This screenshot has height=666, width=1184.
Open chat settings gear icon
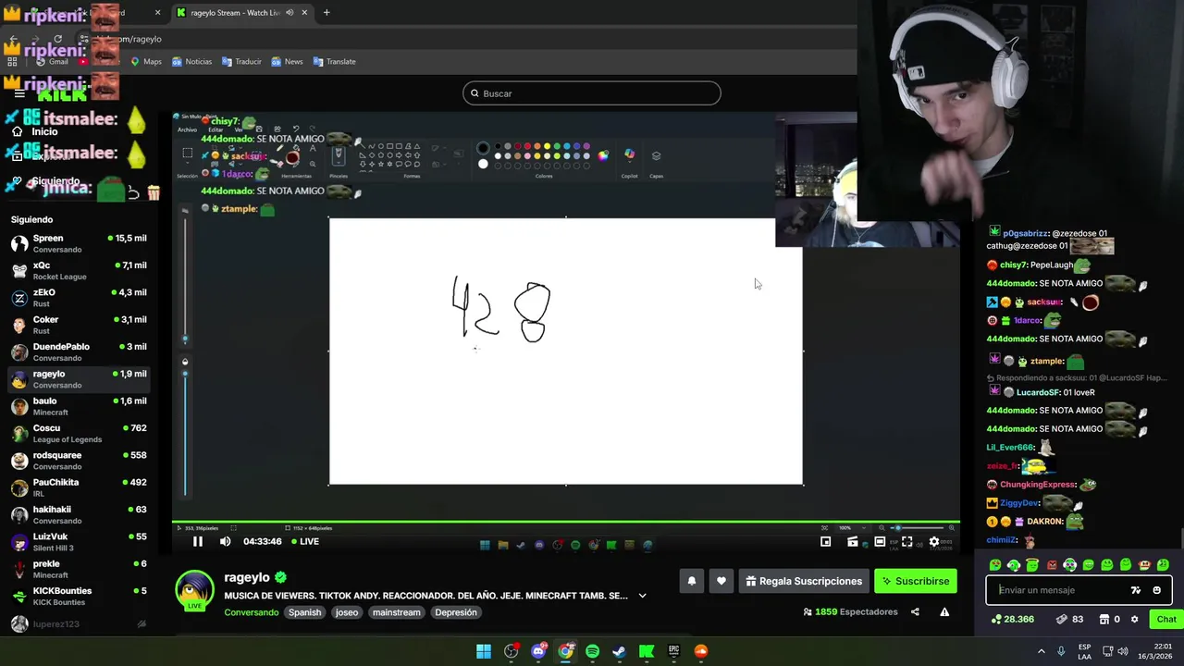pyautogui.click(x=1135, y=619)
